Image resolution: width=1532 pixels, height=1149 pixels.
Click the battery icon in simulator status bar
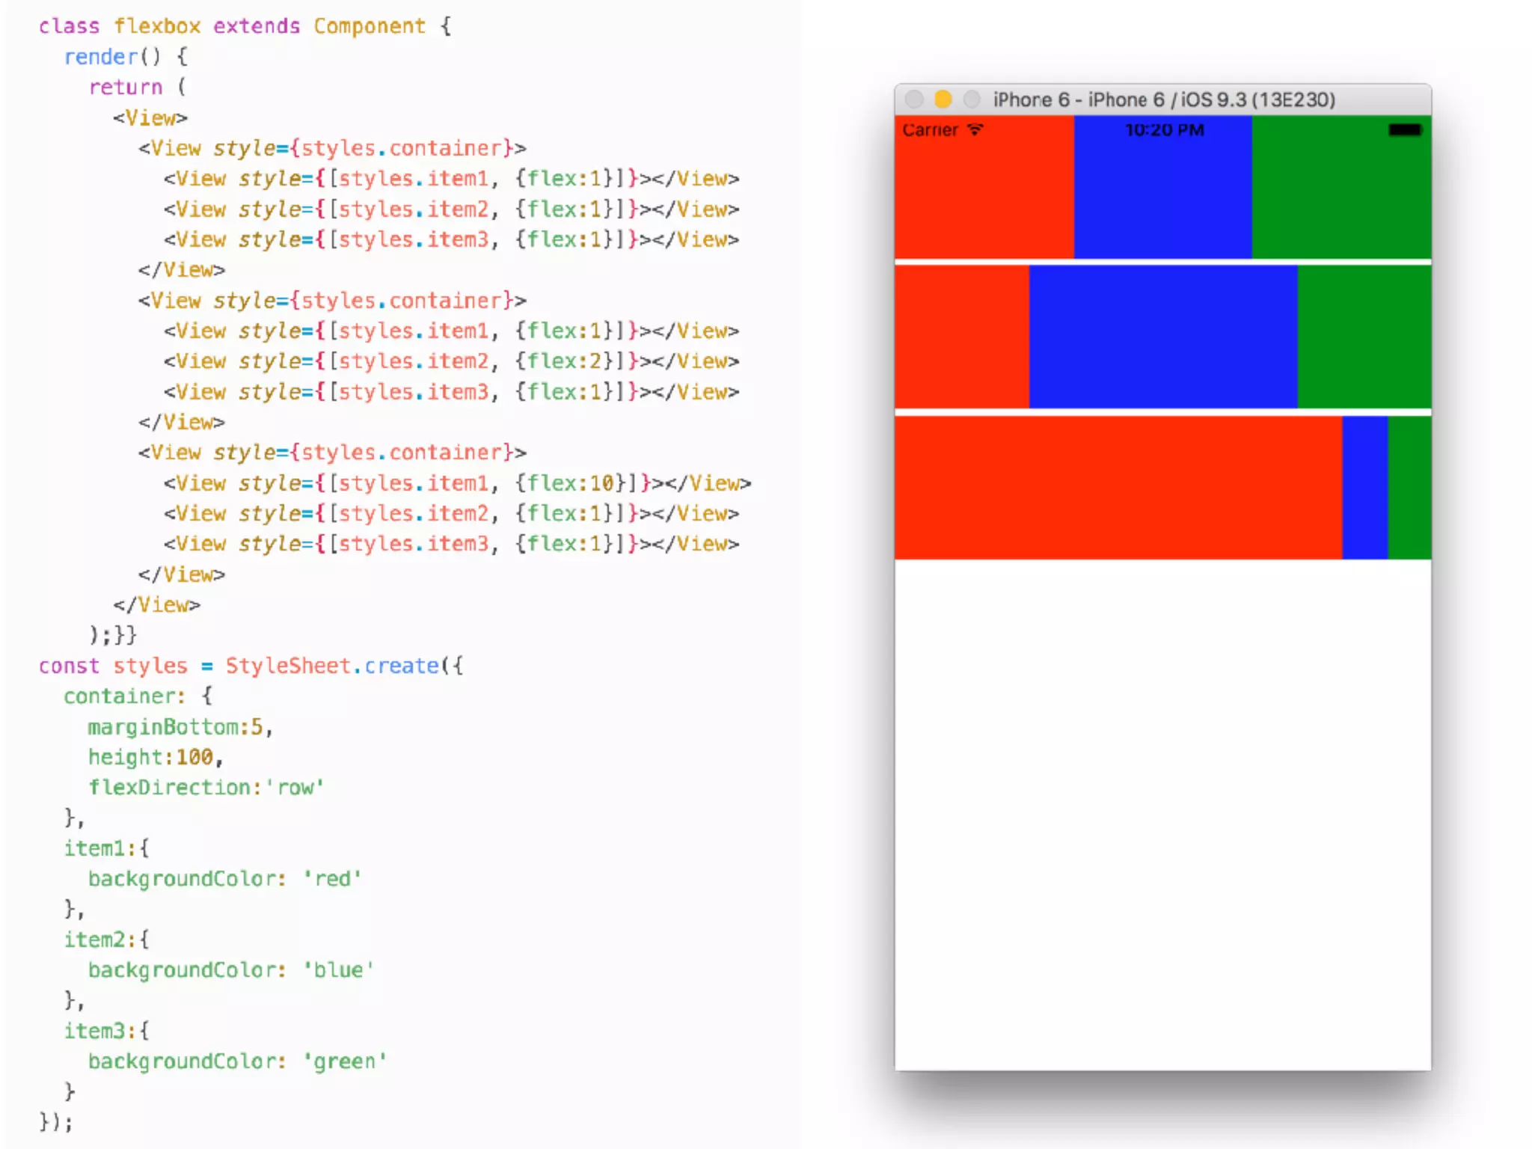point(1404,130)
